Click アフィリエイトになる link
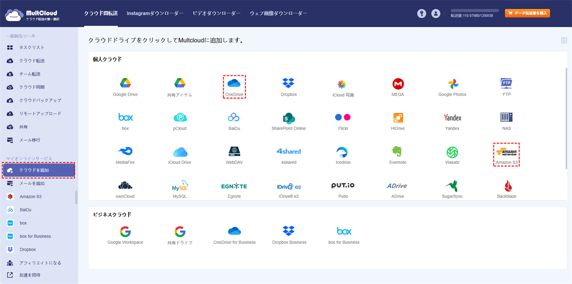The height and width of the screenshot is (284, 572). point(39,263)
